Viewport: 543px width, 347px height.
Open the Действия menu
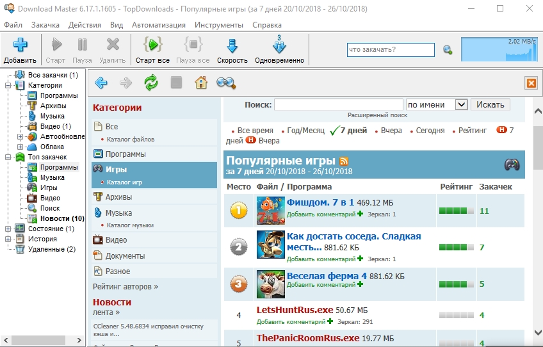85,25
